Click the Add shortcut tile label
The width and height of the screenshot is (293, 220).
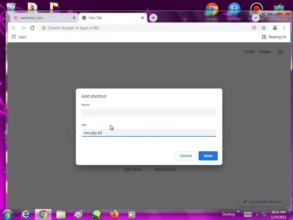(165, 169)
